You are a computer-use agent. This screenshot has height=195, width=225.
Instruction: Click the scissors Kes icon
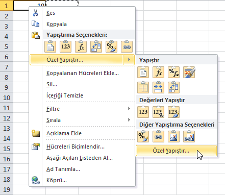click(x=35, y=13)
